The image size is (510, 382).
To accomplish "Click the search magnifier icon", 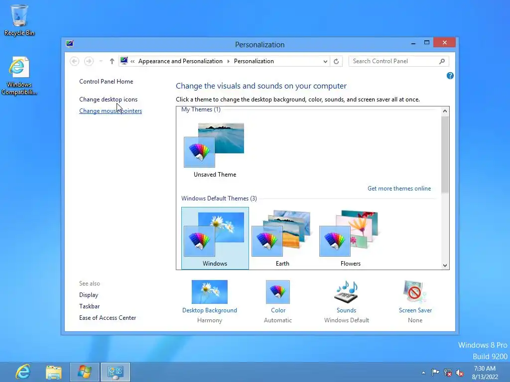I will (442, 61).
